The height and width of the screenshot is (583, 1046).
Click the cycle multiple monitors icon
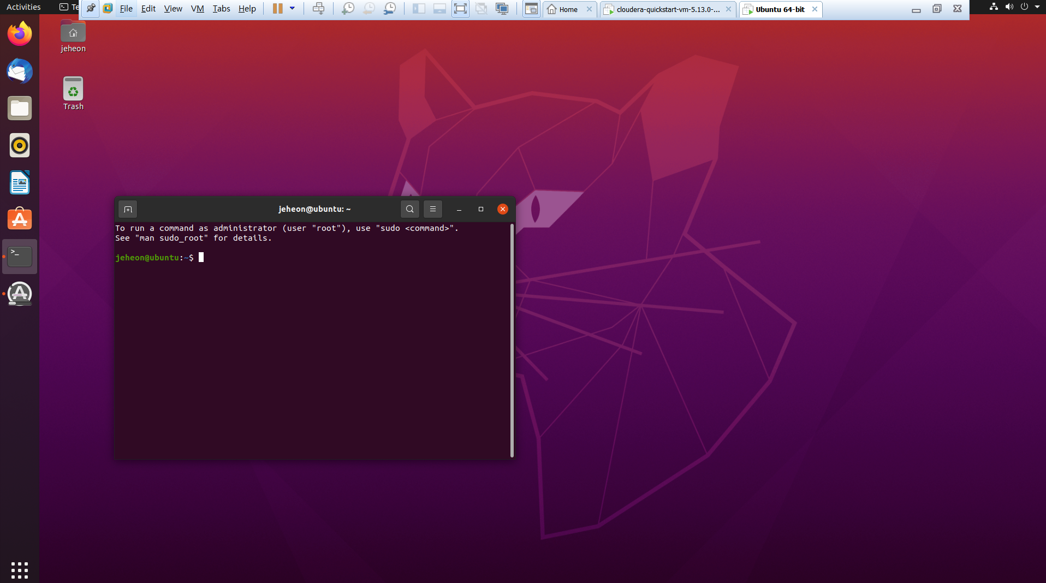pyautogui.click(x=502, y=8)
